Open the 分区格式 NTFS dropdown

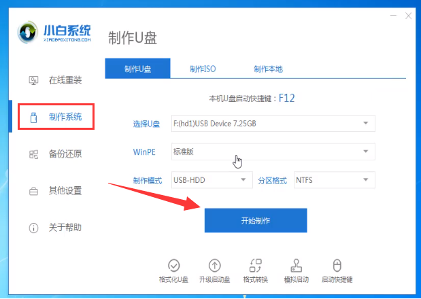[334, 180]
